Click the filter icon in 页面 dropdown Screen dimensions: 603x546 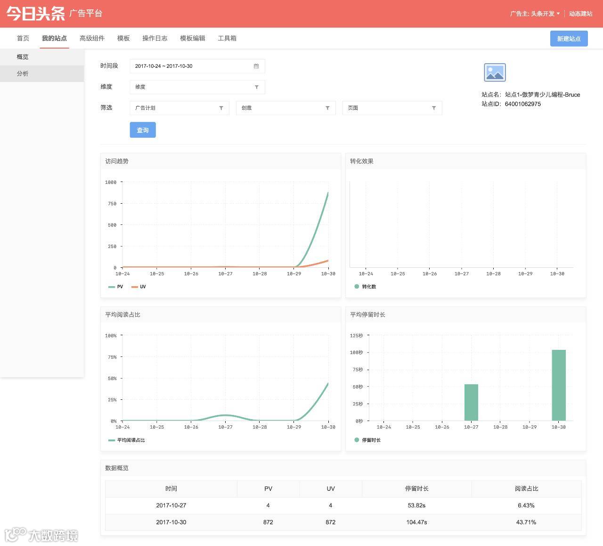[x=434, y=108]
